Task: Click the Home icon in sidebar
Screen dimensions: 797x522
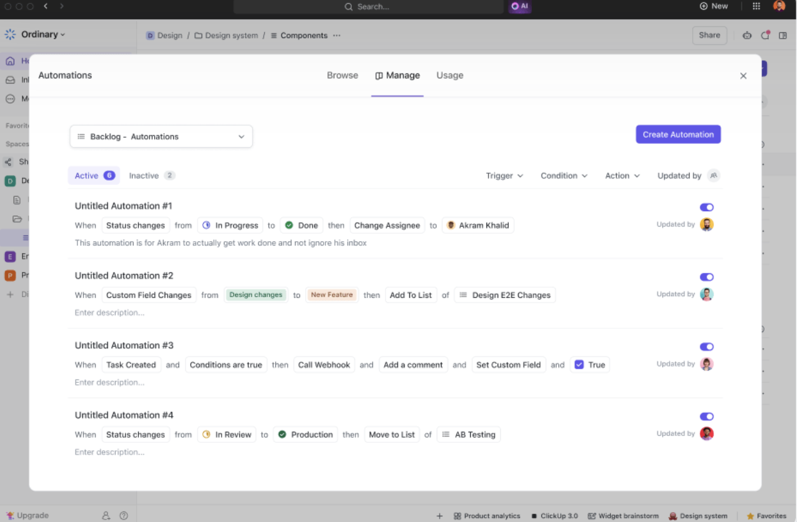Action: tap(10, 61)
